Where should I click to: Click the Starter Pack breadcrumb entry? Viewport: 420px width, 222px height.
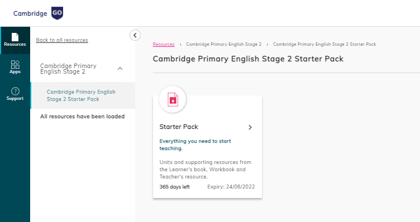pos(324,44)
